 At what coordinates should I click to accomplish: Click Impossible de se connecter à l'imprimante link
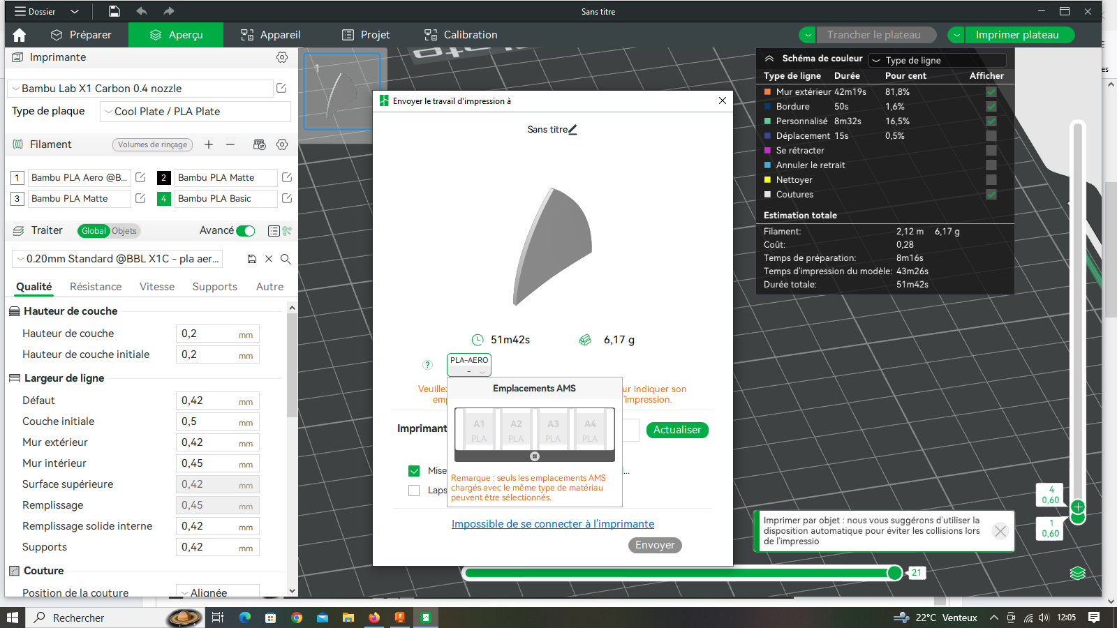click(x=553, y=524)
